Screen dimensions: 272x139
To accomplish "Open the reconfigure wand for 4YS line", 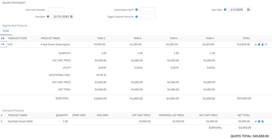I will tap(266, 45).
